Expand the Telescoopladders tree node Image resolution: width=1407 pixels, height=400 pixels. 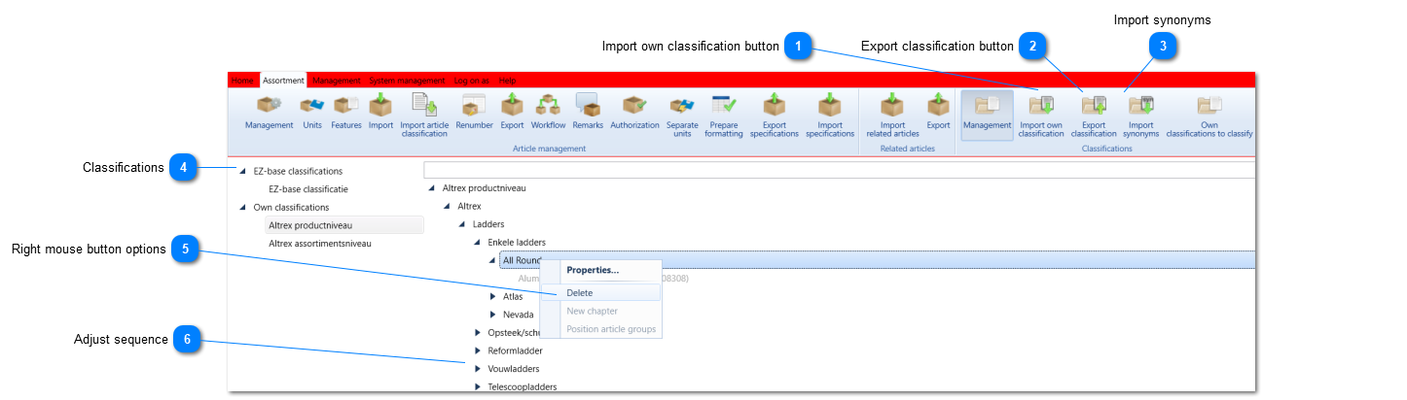coord(478,386)
